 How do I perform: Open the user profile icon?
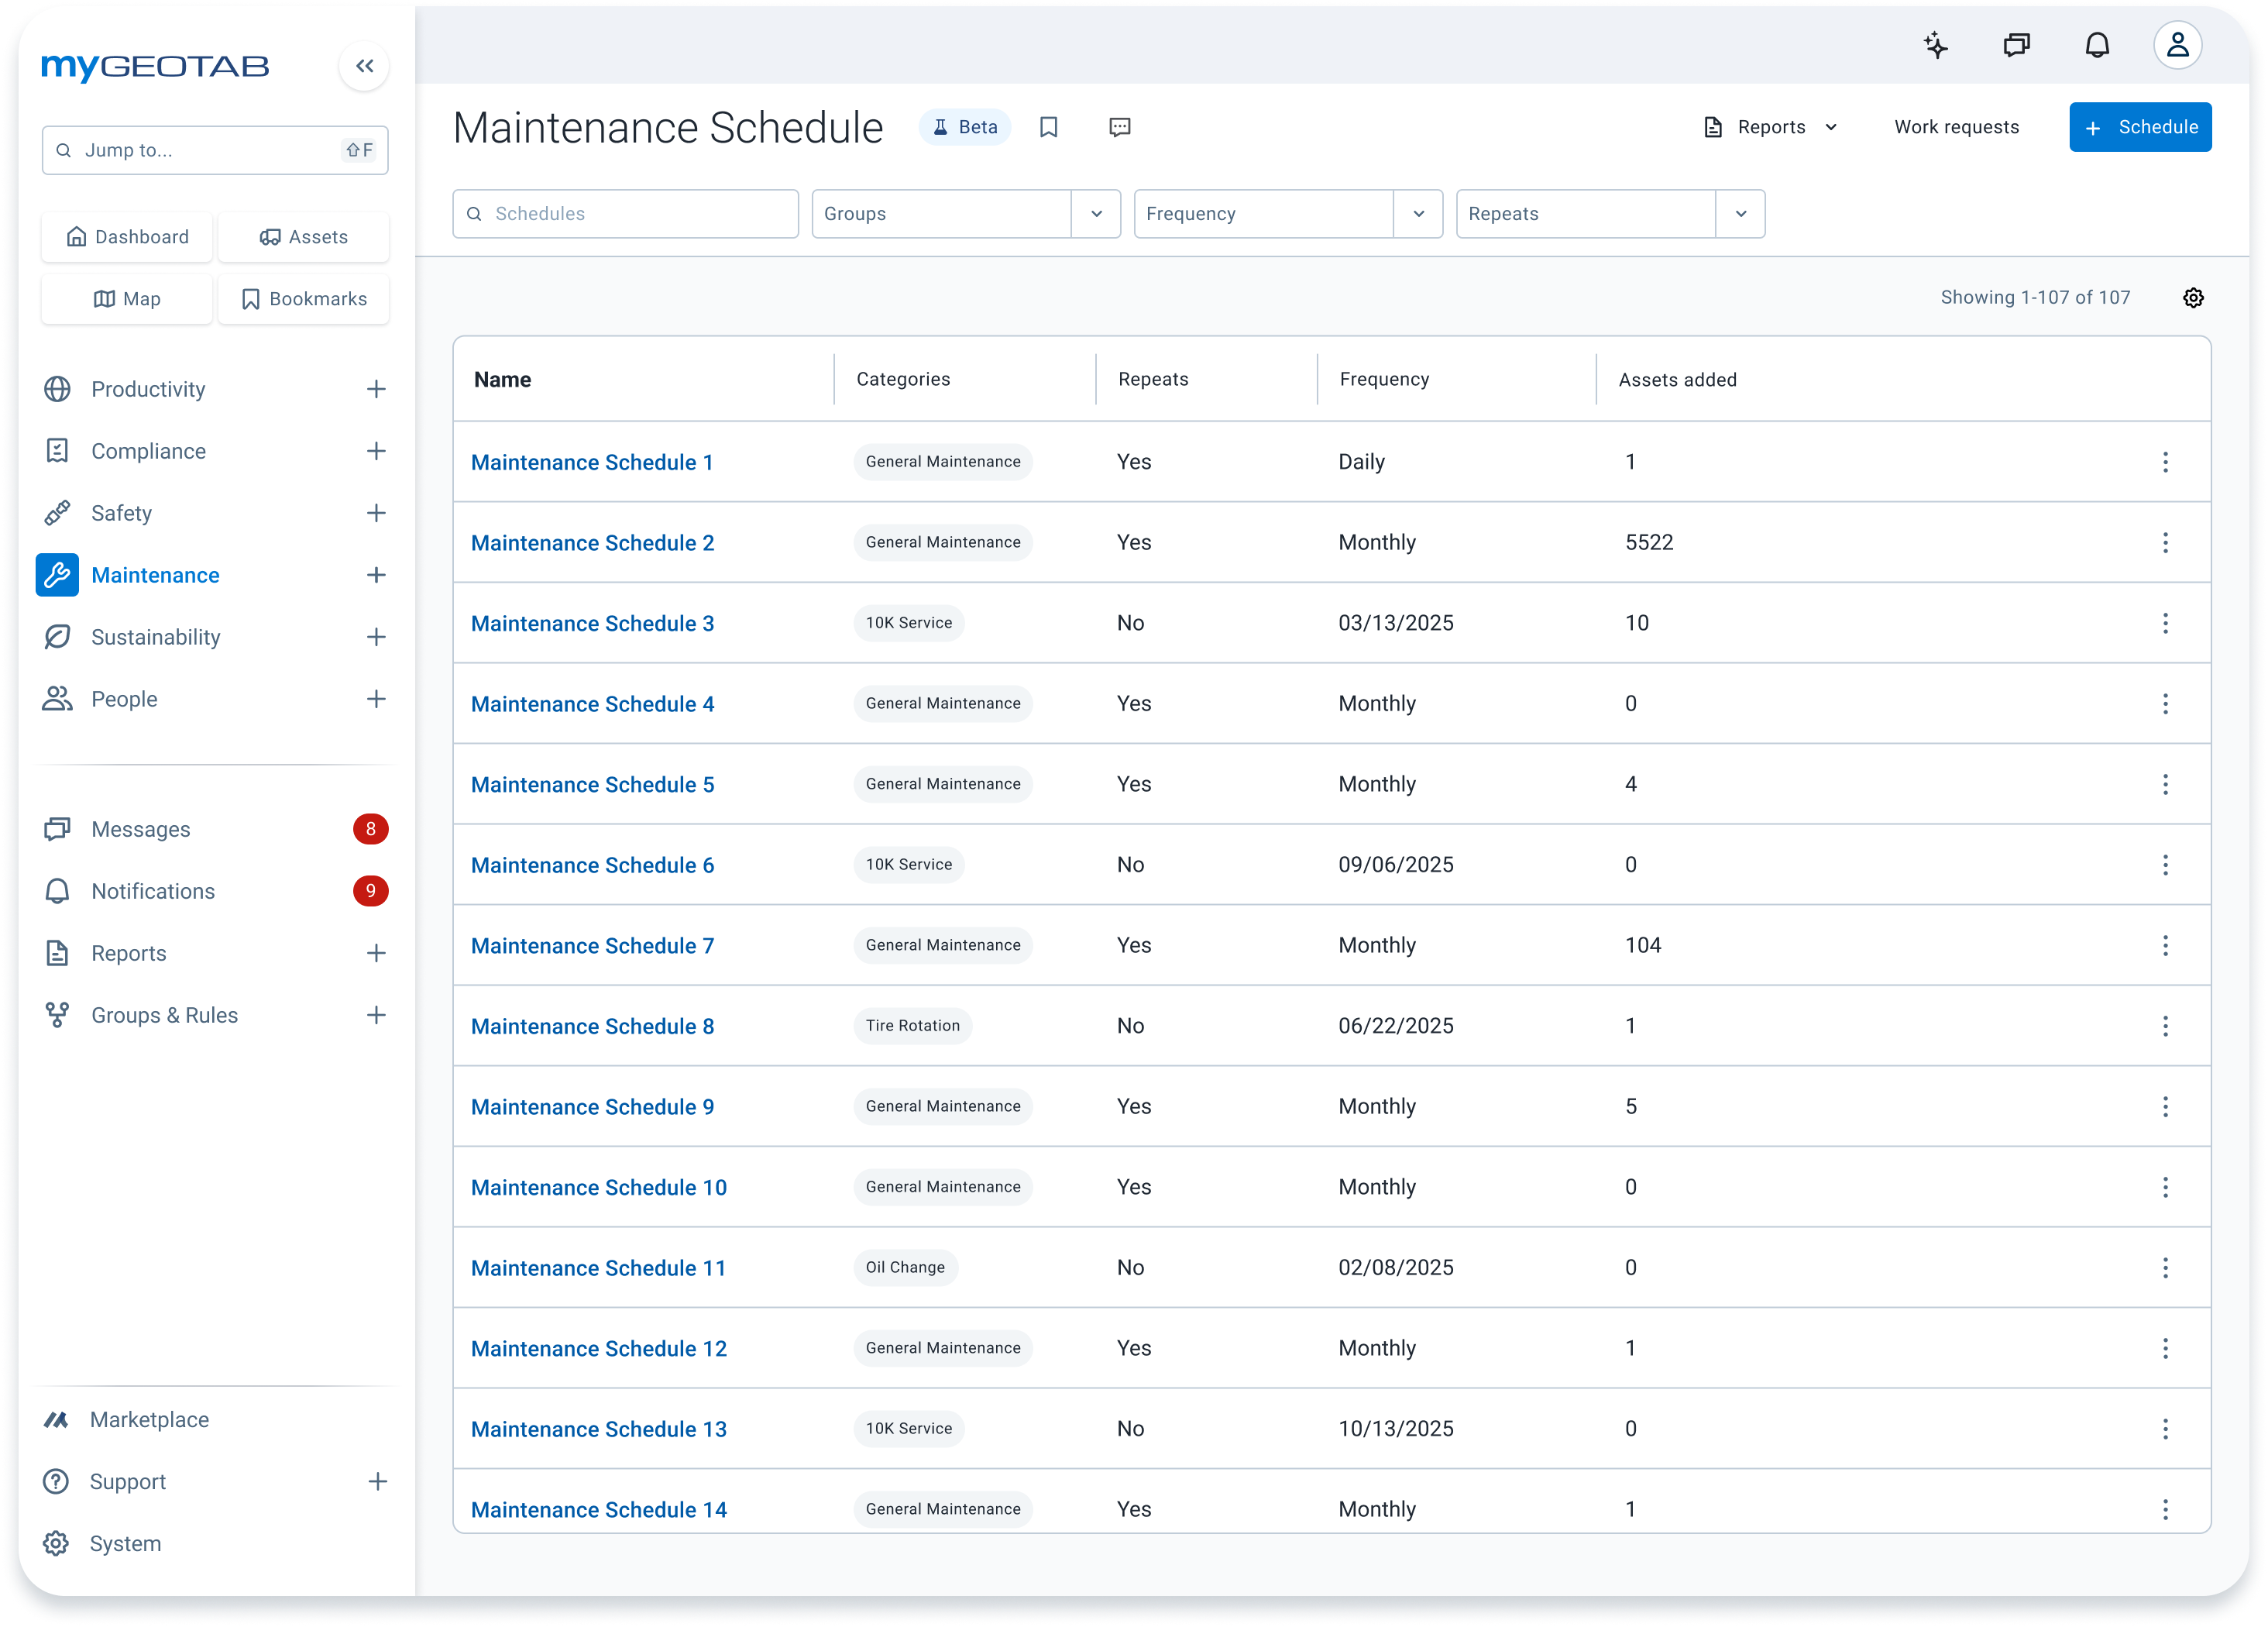pyautogui.click(x=2177, y=45)
